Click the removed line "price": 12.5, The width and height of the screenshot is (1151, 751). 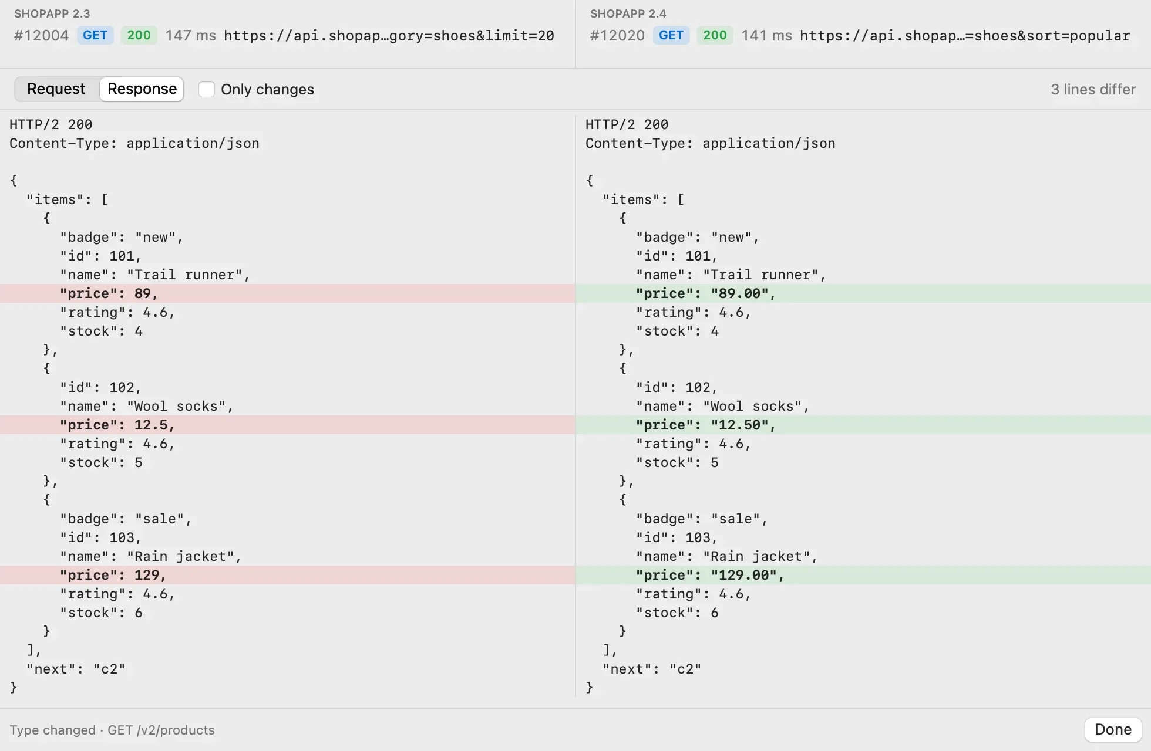(287, 425)
